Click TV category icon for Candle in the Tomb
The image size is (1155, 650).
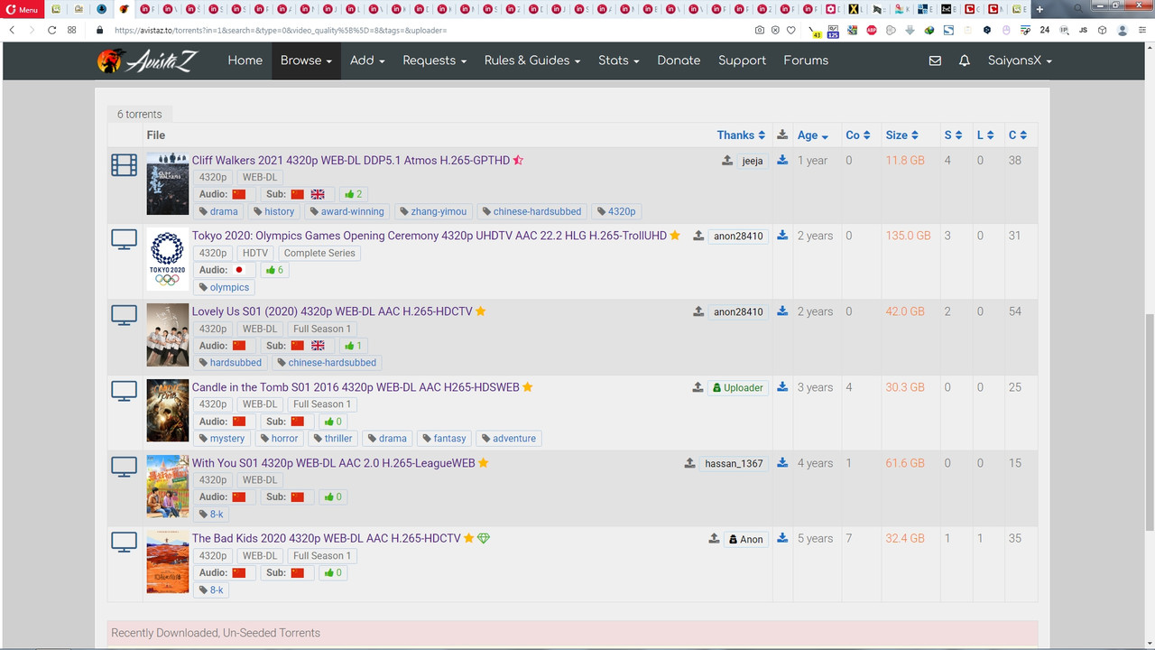pyautogui.click(x=125, y=392)
